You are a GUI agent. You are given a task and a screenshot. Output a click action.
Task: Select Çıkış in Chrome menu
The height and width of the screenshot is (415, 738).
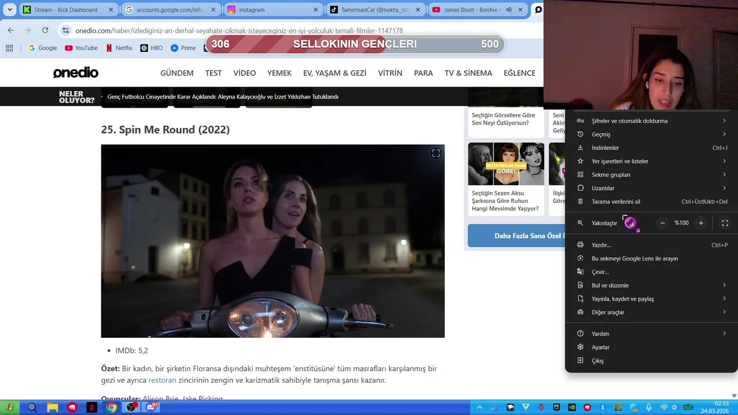(x=652, y=361)
